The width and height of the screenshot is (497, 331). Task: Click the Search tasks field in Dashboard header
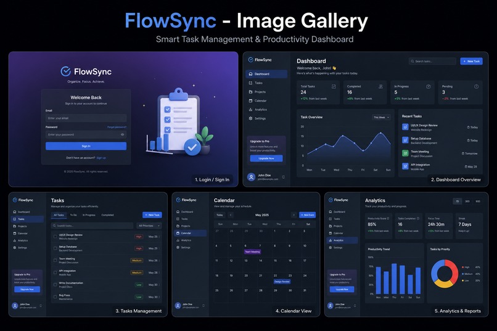[x=432, y=61]
